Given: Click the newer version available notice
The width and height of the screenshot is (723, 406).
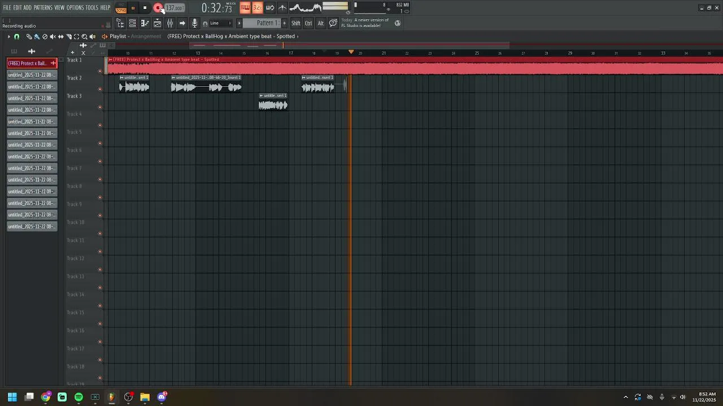Looking at the screenshot, I should (365, 23).
